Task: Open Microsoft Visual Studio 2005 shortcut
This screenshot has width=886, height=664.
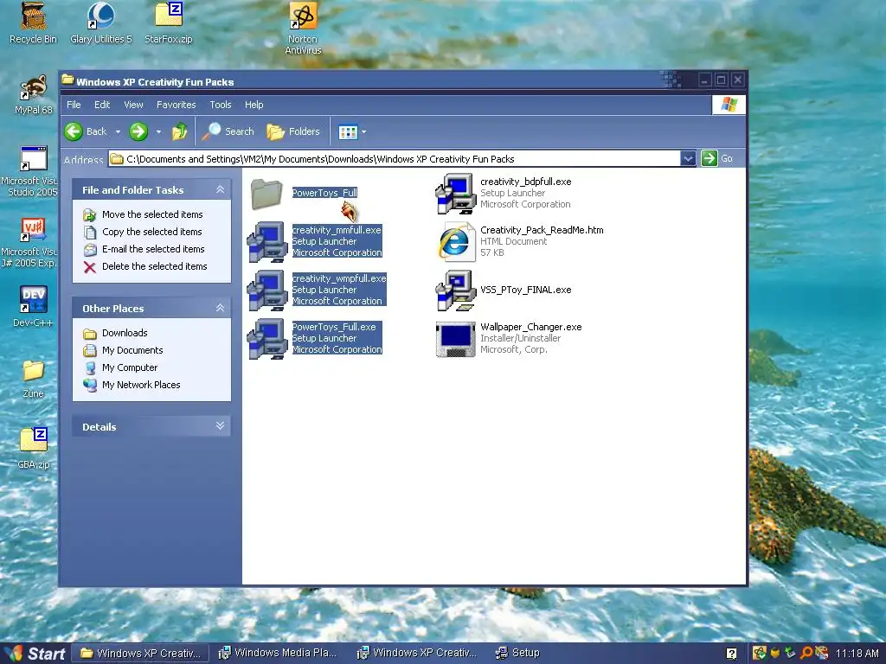Action: point(32,171)
